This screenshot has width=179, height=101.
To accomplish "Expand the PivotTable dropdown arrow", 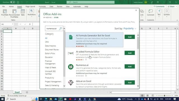I will (5, 17).
